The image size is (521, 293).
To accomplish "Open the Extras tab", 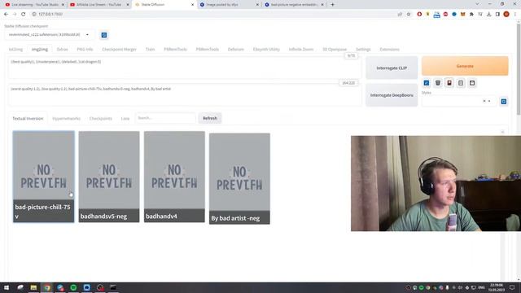I will [x=62, y=49].
